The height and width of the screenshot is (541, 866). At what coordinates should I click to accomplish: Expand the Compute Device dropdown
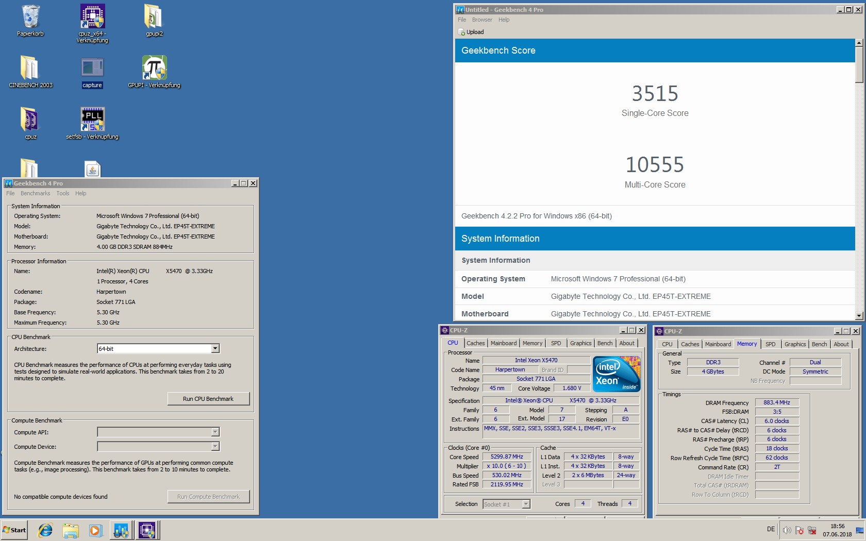tap(215, 447)
